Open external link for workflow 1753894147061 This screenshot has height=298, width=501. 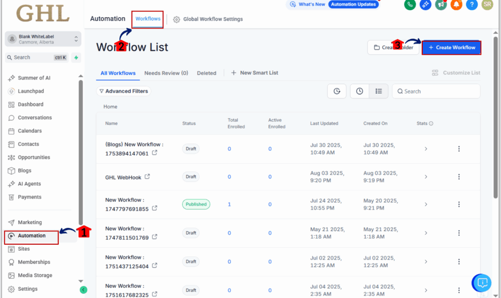[x=155, y=153]
